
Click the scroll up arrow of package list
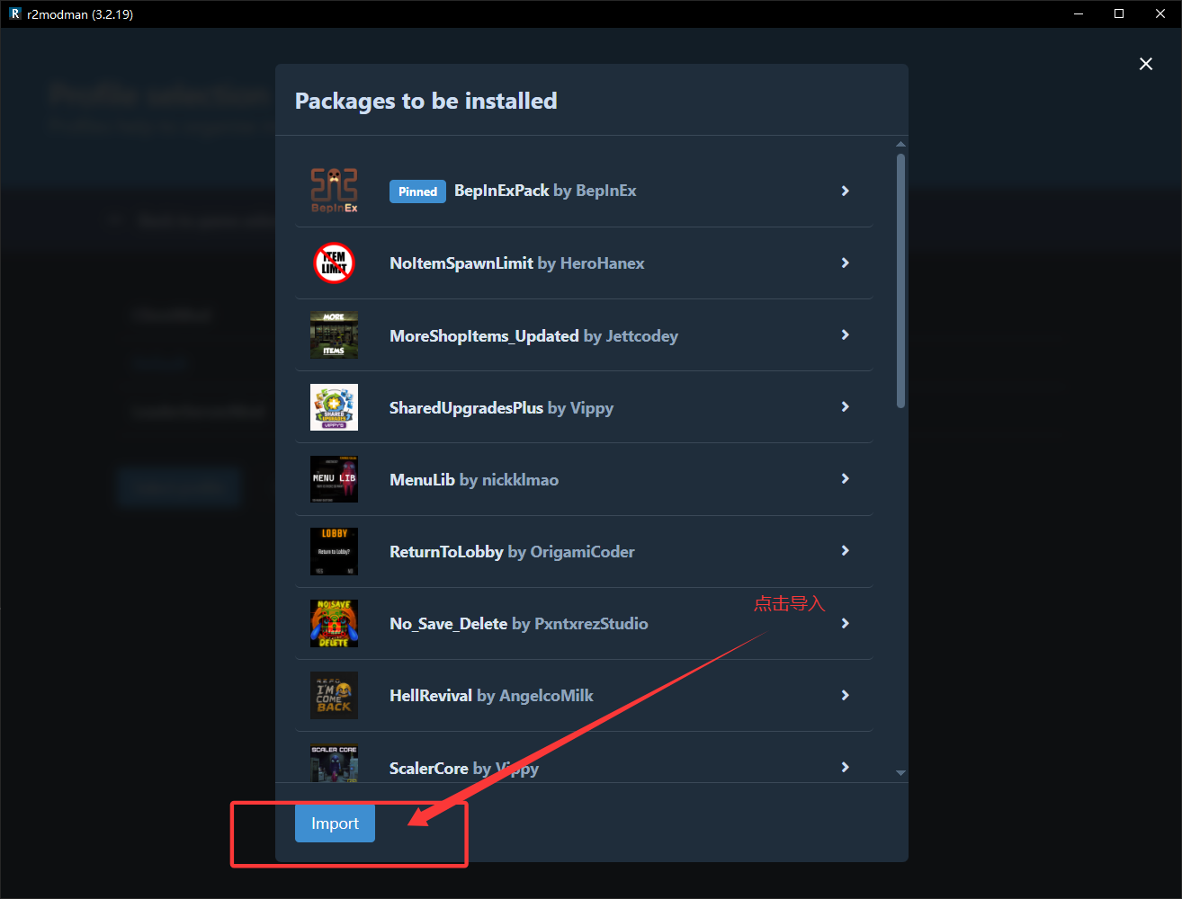click(900, 144)
